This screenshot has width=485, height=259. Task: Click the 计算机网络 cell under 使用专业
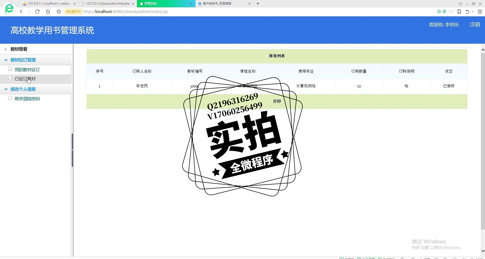[x=306, y=86]
